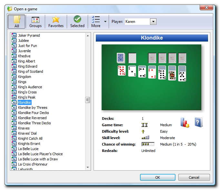Image resolution: width=220 pixels, height=190 pixels.
Task: Click the Pr icon beside La Croix d'Honneur
Action: click(14, 164)
